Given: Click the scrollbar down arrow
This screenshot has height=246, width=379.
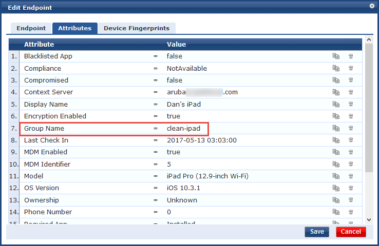Looking at the screenshot, I should [x=369, y=220].
